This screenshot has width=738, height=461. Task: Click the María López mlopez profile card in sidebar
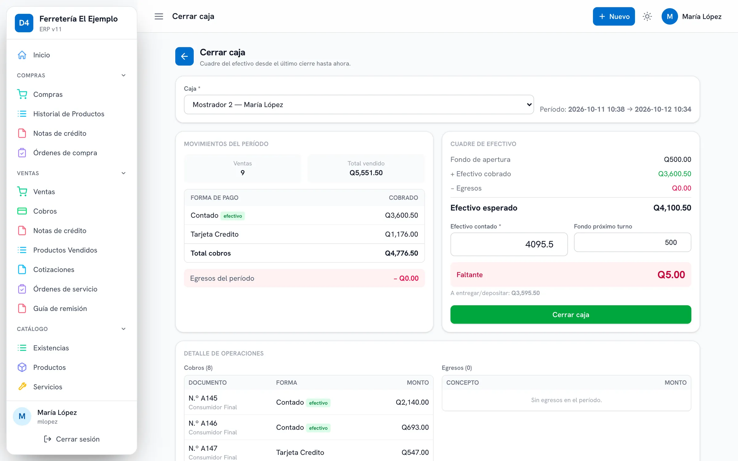click(71, 416)
